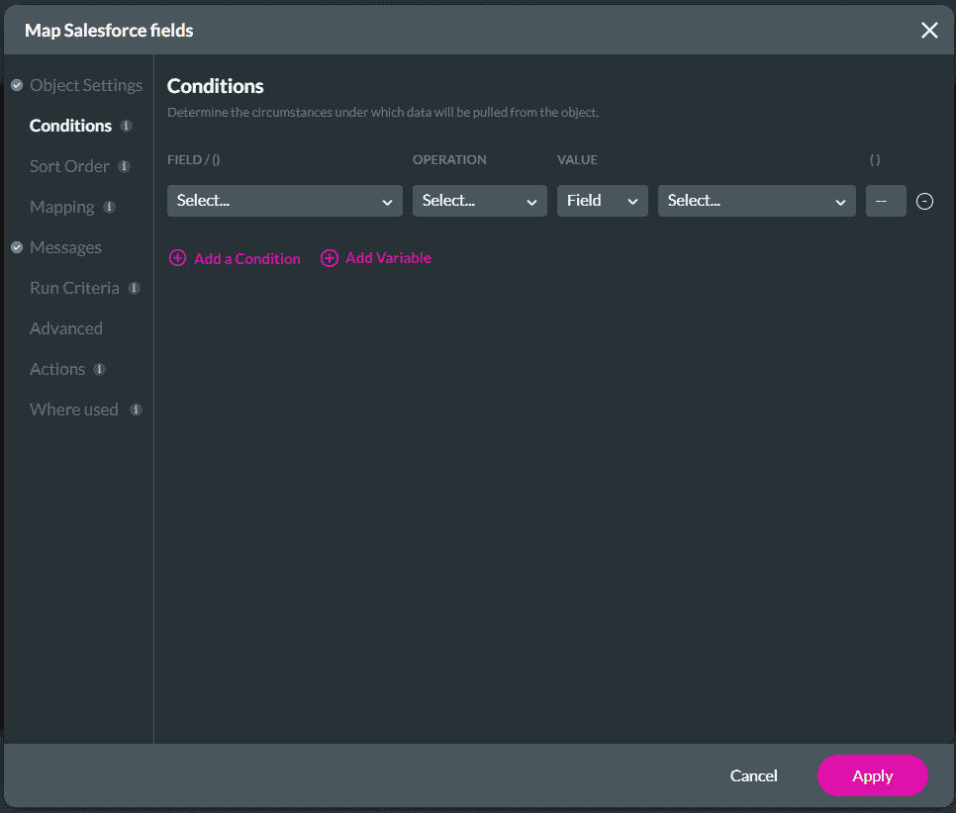
Task: Click the checkmark badge next to Object Settings
Action: pyautogui.click(x=16, y=85)
